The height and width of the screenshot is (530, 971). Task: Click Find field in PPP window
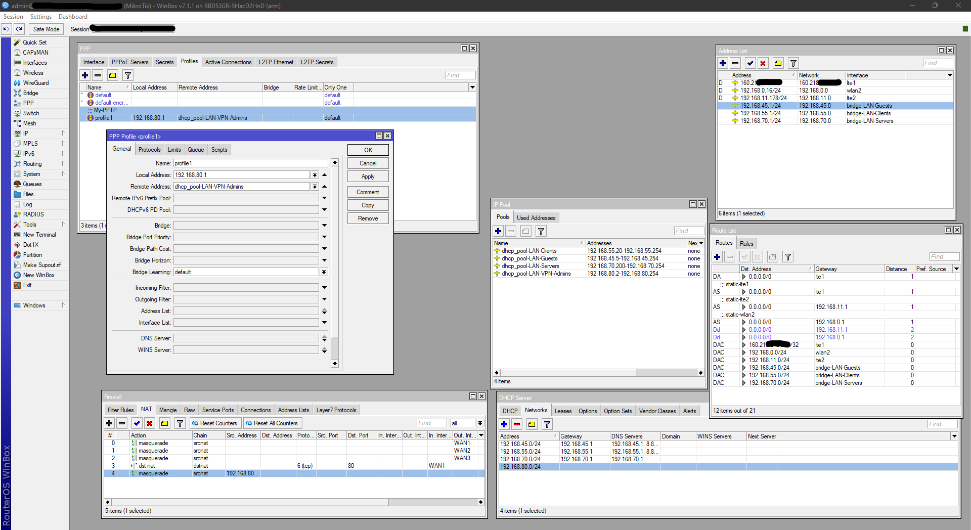(x=460, y=75)
